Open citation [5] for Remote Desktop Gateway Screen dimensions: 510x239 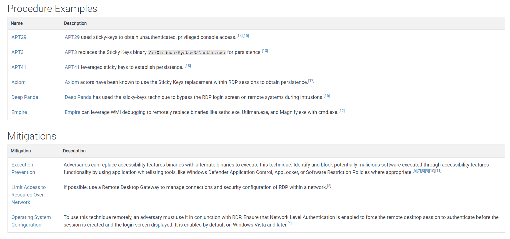pos(329,186)
